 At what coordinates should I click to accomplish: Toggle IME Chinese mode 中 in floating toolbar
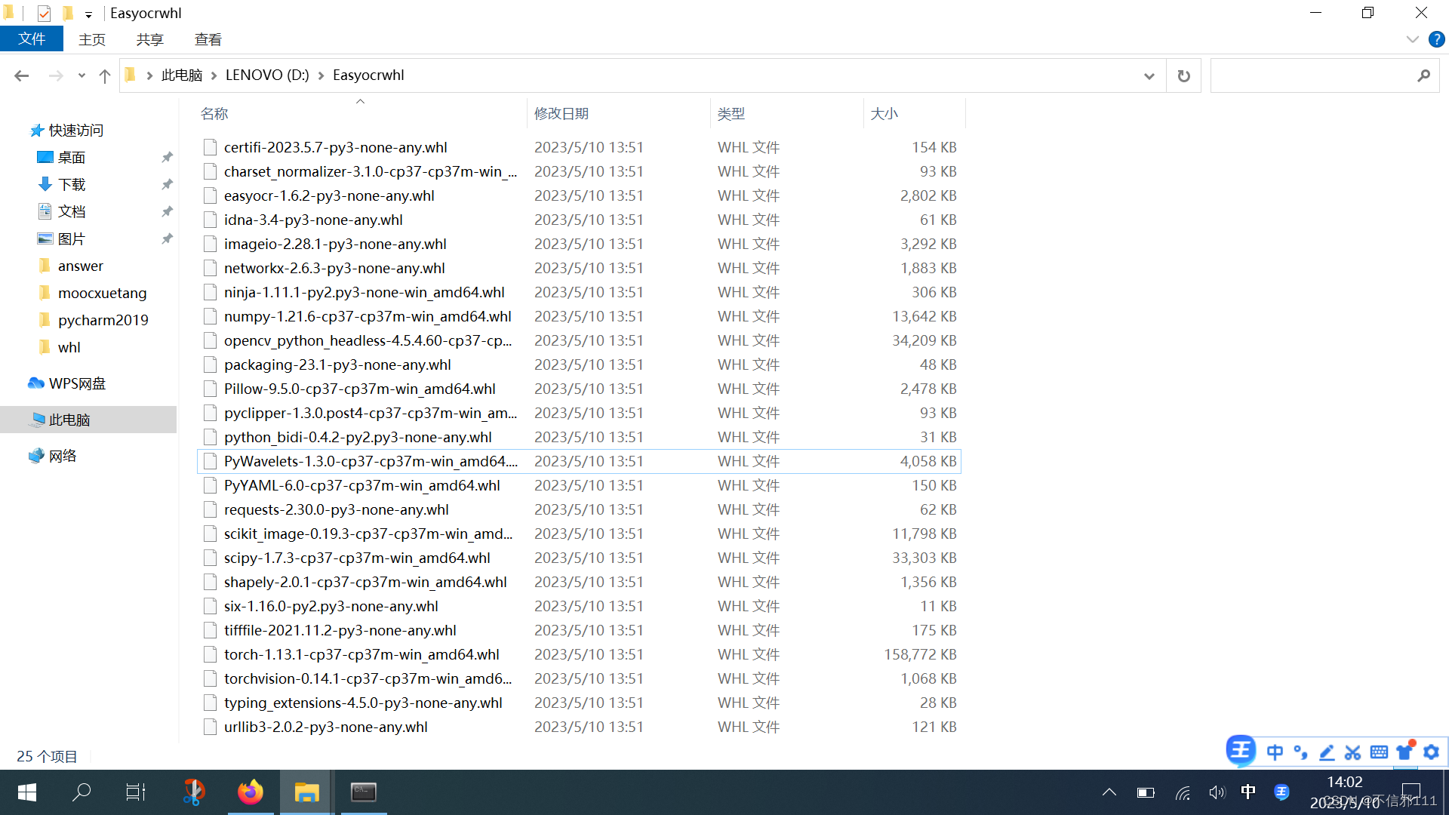(1275, 752)
